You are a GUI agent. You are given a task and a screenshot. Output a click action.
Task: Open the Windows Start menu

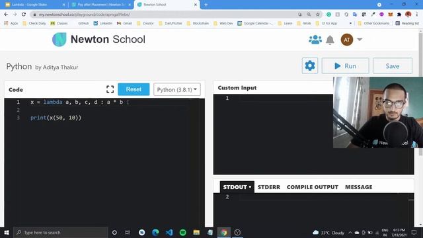tap(7, 232)
